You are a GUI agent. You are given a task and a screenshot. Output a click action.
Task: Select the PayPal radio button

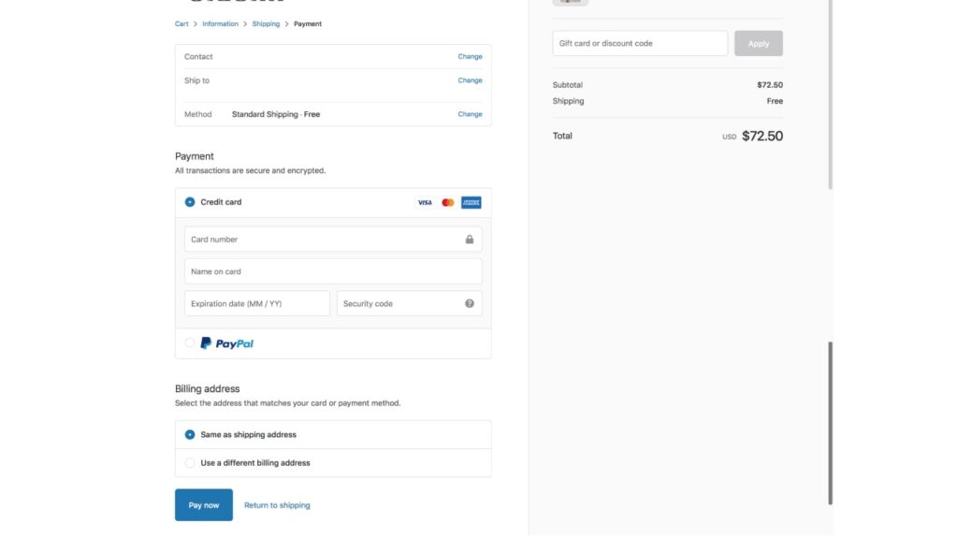click(190, 342)
